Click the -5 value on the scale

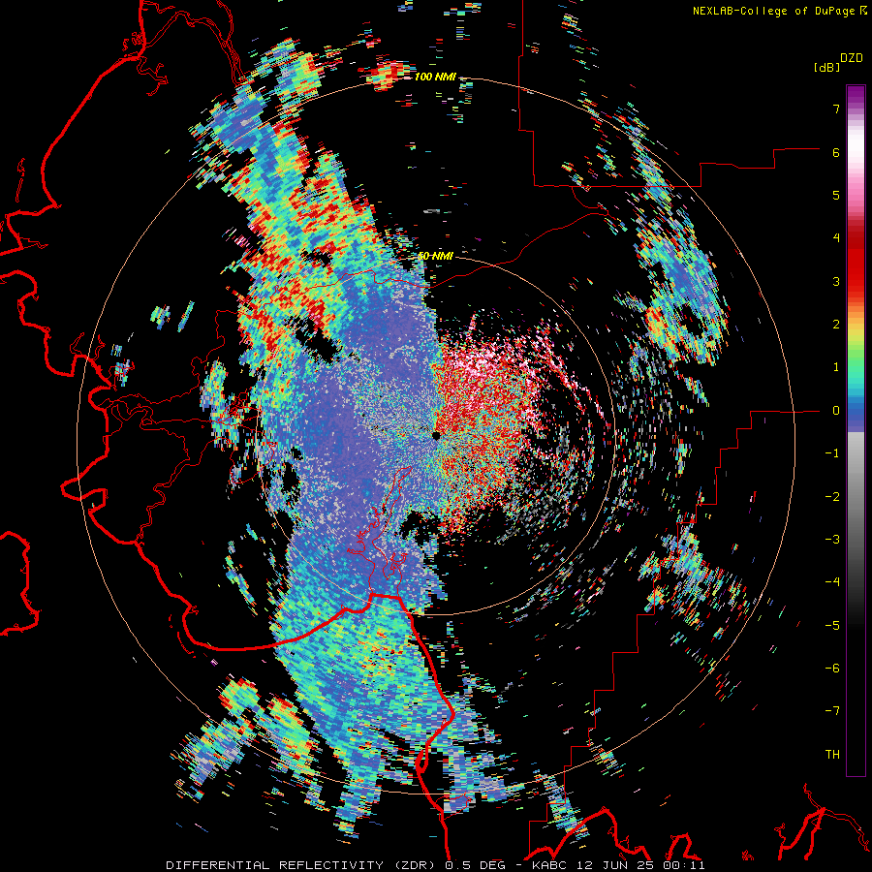click(832, 626)
